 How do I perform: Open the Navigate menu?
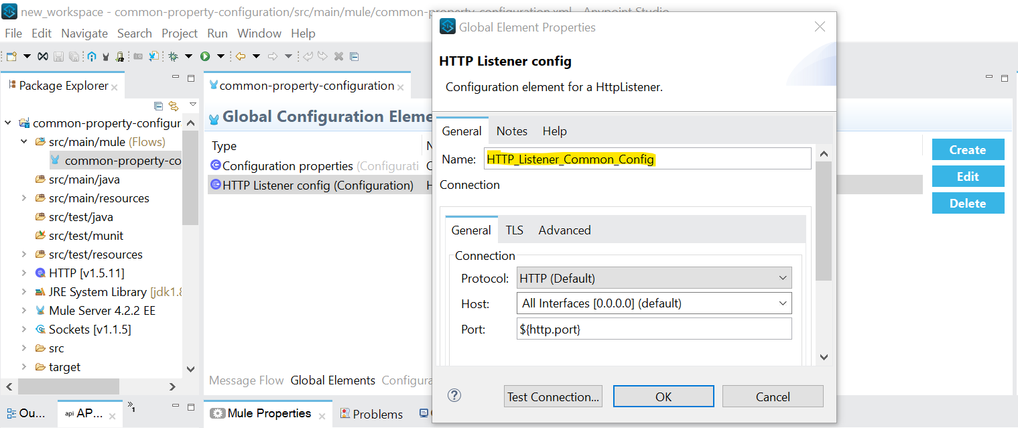[84, 33]
